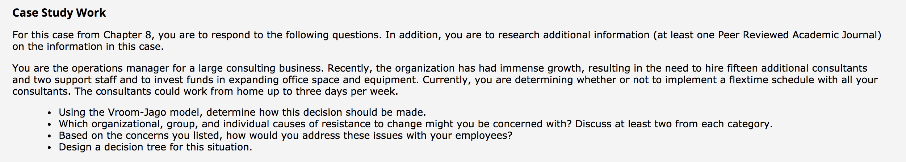Click the bullet before "Based on the concerns"
The height and width of the screenshot is (162, 906).
point(50,136)
